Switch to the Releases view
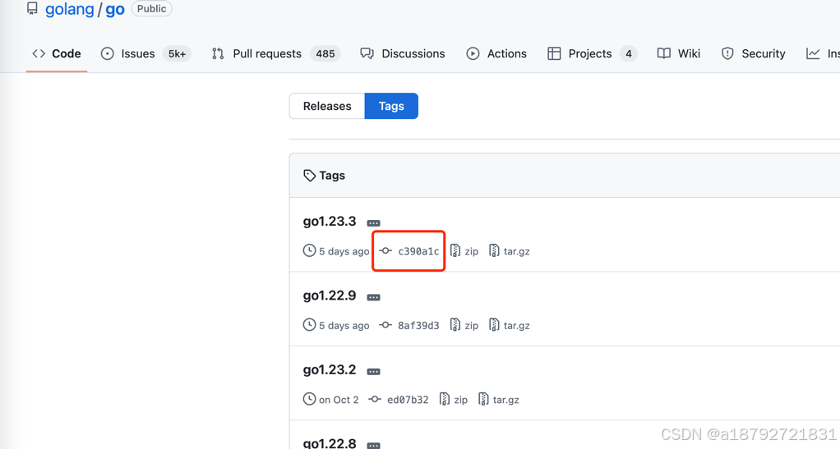The height and width of the screenshot is (449, 840). [x=327, y=106]
